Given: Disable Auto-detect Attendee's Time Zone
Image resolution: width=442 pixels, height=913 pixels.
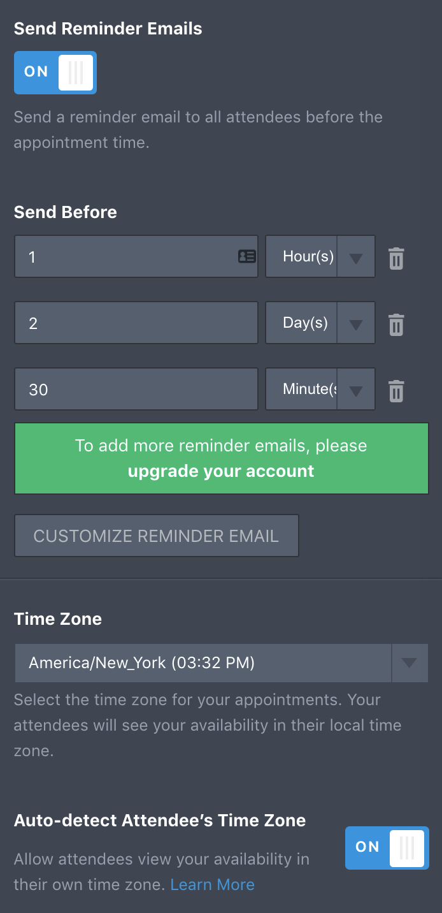Looking at the screenshot, I should coord(387,848).
